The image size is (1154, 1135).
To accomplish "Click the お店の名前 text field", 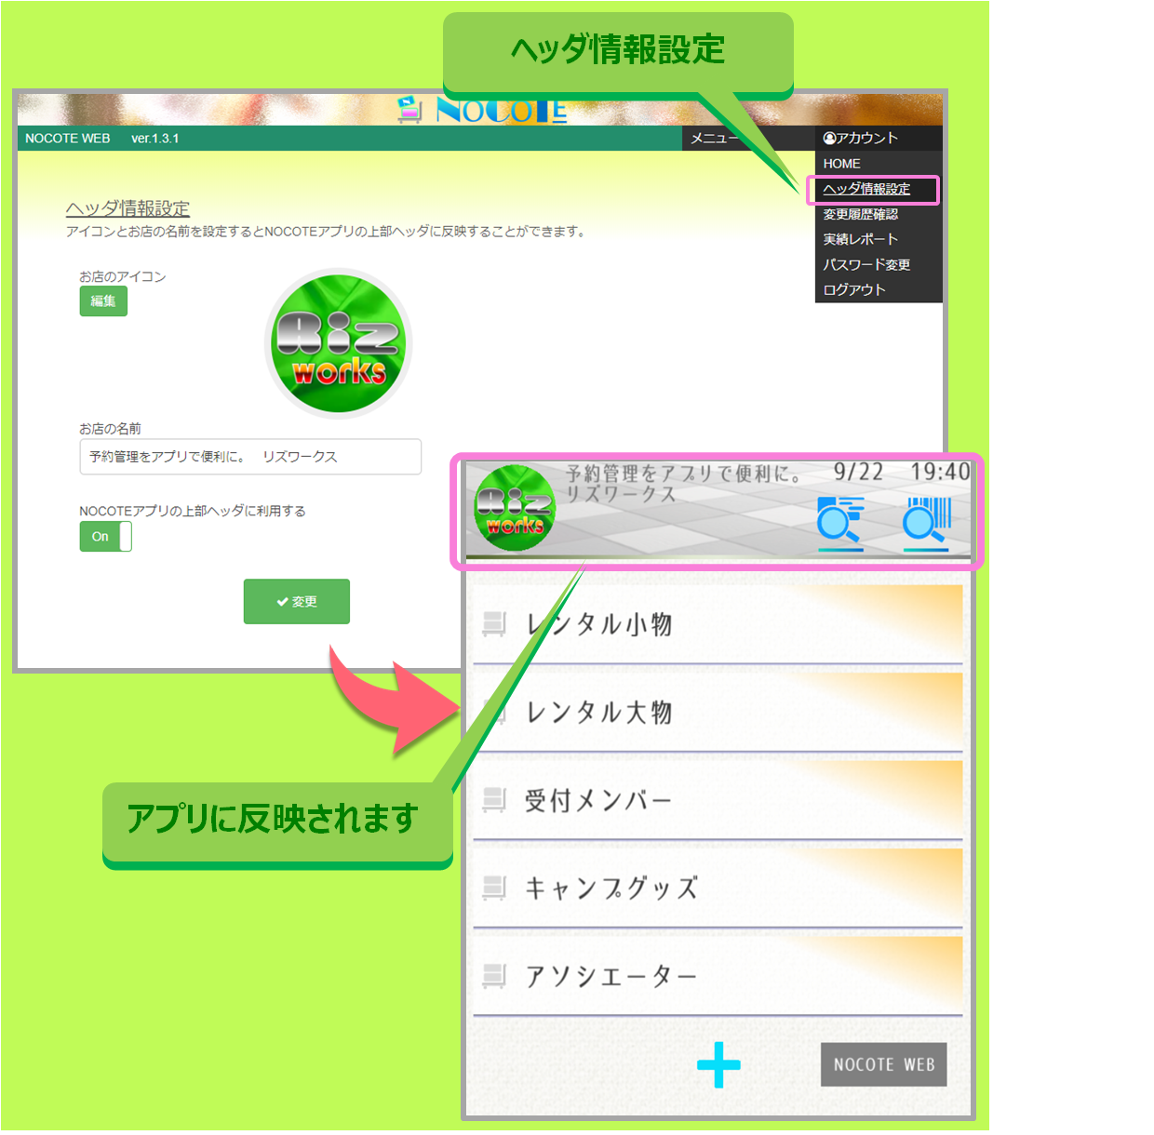I will click(x=250, y=457).
